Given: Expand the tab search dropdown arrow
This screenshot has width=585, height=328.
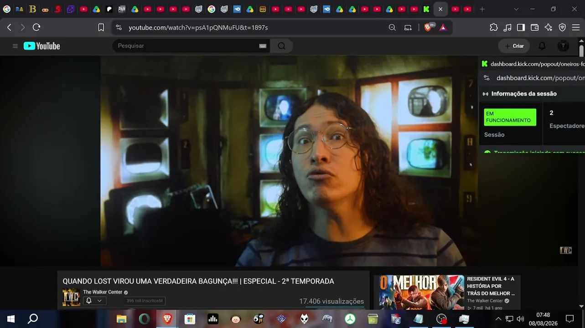Looking at the screenshot, I should click(x=516, y=9).
